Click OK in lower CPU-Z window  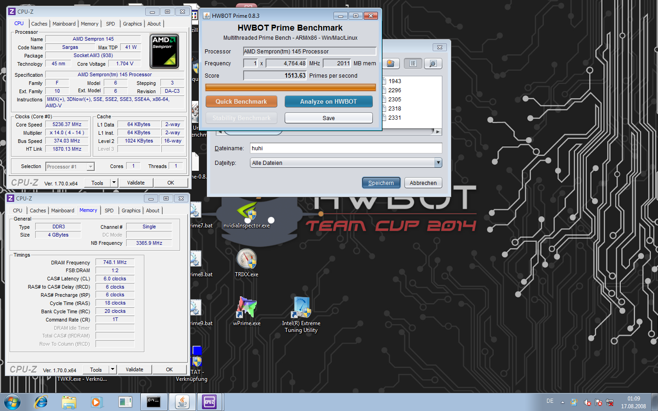(170, 369)
